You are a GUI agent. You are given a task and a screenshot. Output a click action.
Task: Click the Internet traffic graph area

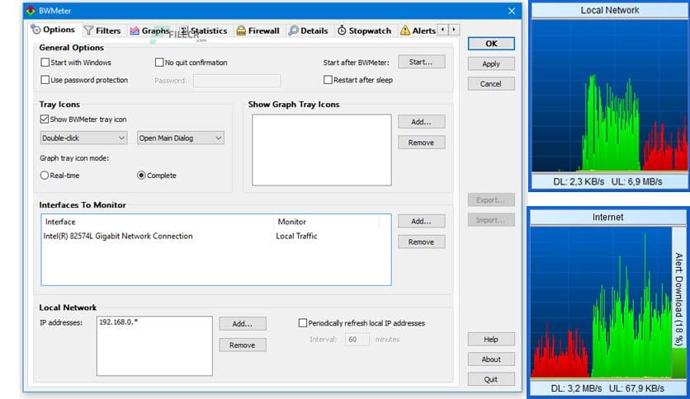tap(601, 303)
